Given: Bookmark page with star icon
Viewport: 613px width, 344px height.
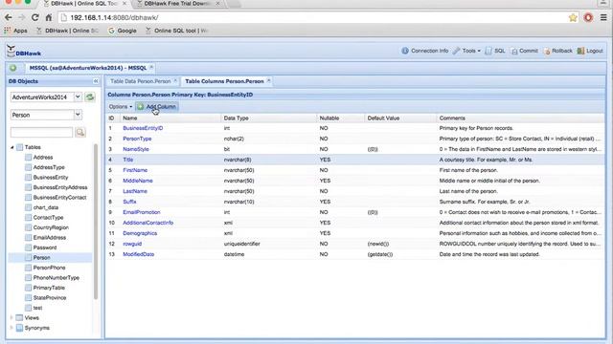Looking at the screenshot, I should [x=573, y=17].
